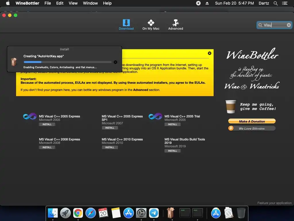This screenshot has width=294, height=221.
Task: Open System Preferences from the Dock
Action: coord(141,213)
